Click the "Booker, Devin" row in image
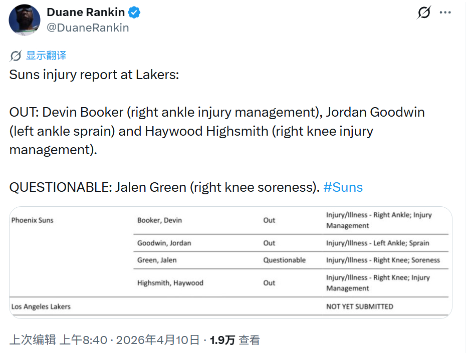This screenshot has height=353, width=468. point(159,220)
